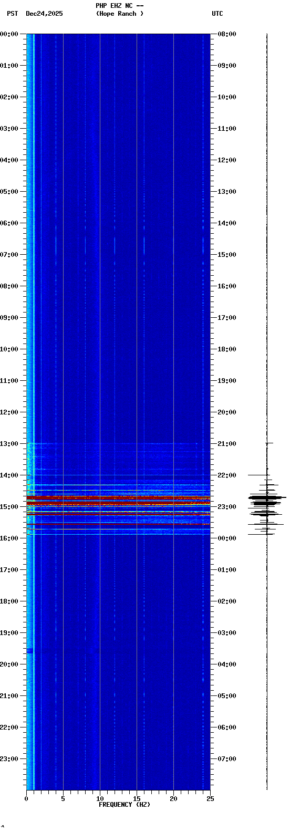The height and width of the screenshot is (832, 290).
Task: Select the 03:00 UTC time label
Action: 227,633
